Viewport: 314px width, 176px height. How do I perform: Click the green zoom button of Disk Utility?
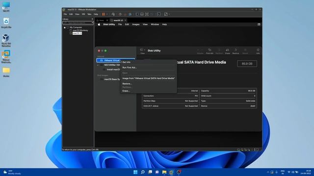coord(105,51)
